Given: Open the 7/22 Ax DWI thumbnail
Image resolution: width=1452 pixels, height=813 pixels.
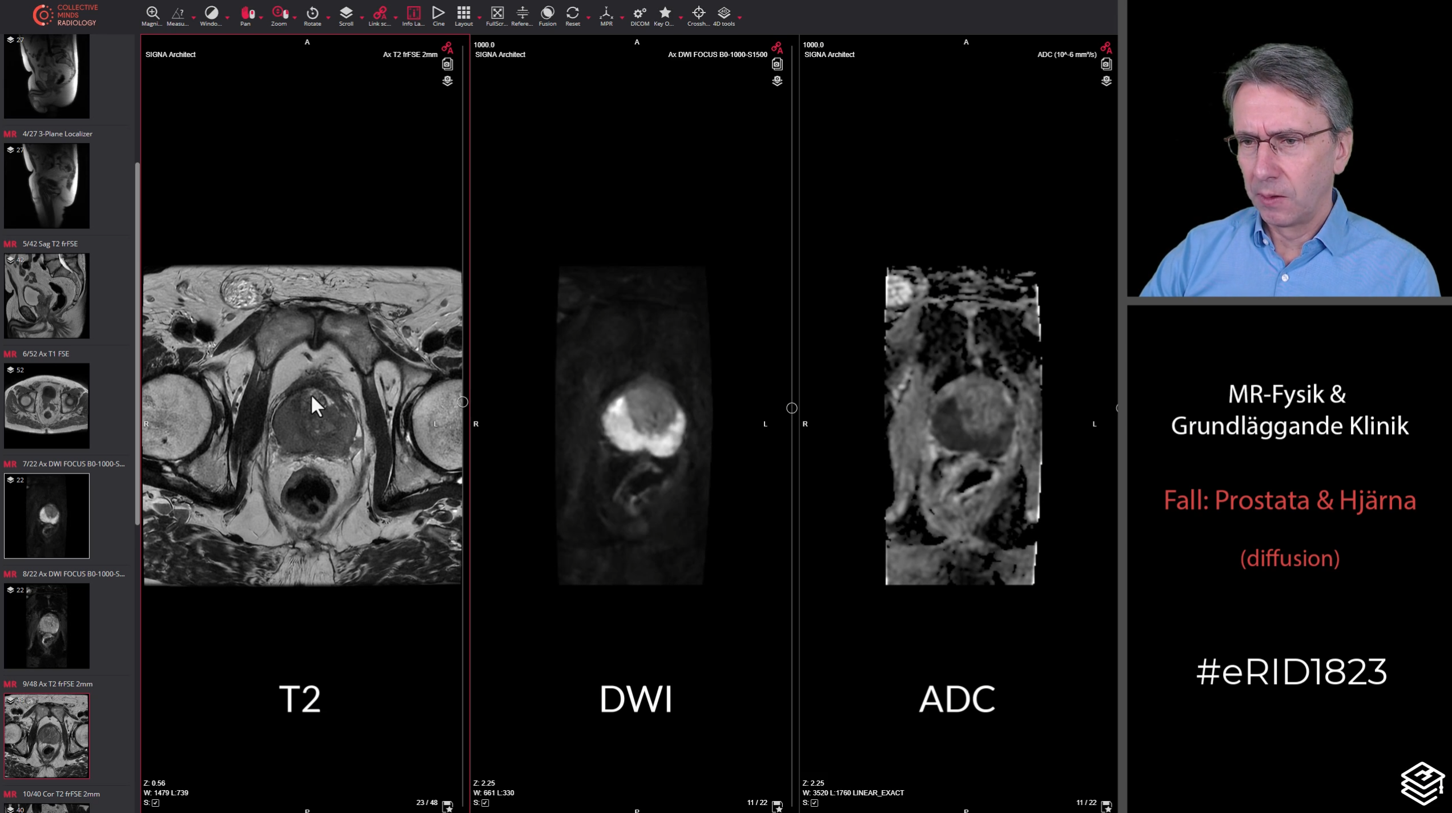Looking at the screenshot, I should tap(47, 516).
